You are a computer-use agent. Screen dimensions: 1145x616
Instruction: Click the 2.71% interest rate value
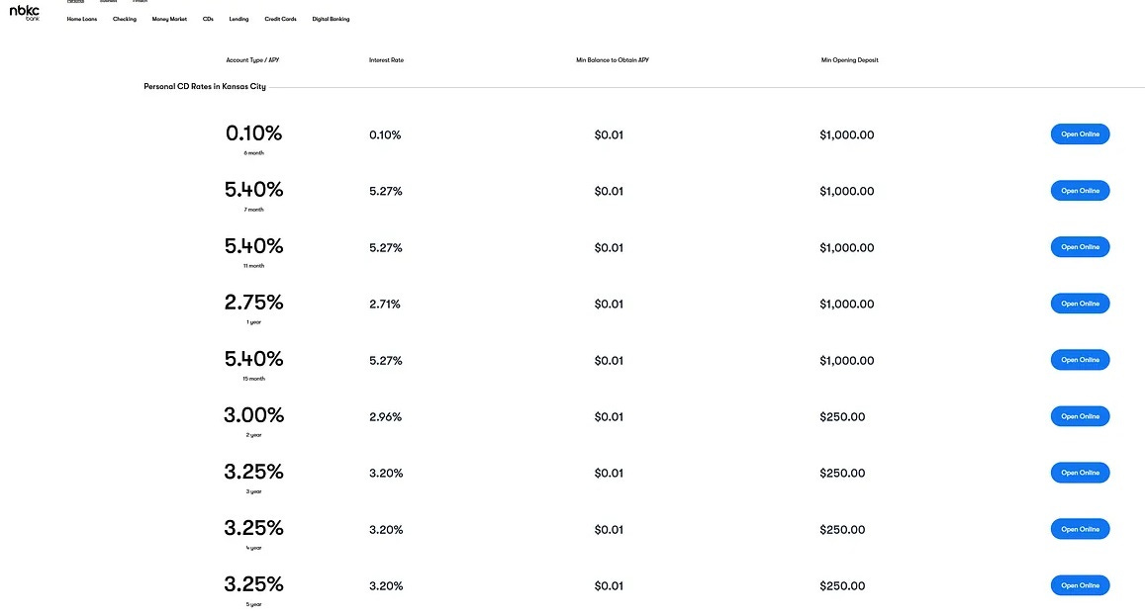(x=385, y=304)
